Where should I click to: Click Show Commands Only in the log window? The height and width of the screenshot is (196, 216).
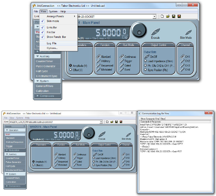click(150, 119)
